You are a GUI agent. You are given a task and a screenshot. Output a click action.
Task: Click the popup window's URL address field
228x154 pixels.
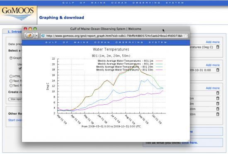pyautogui.click(x=114, y=36)
